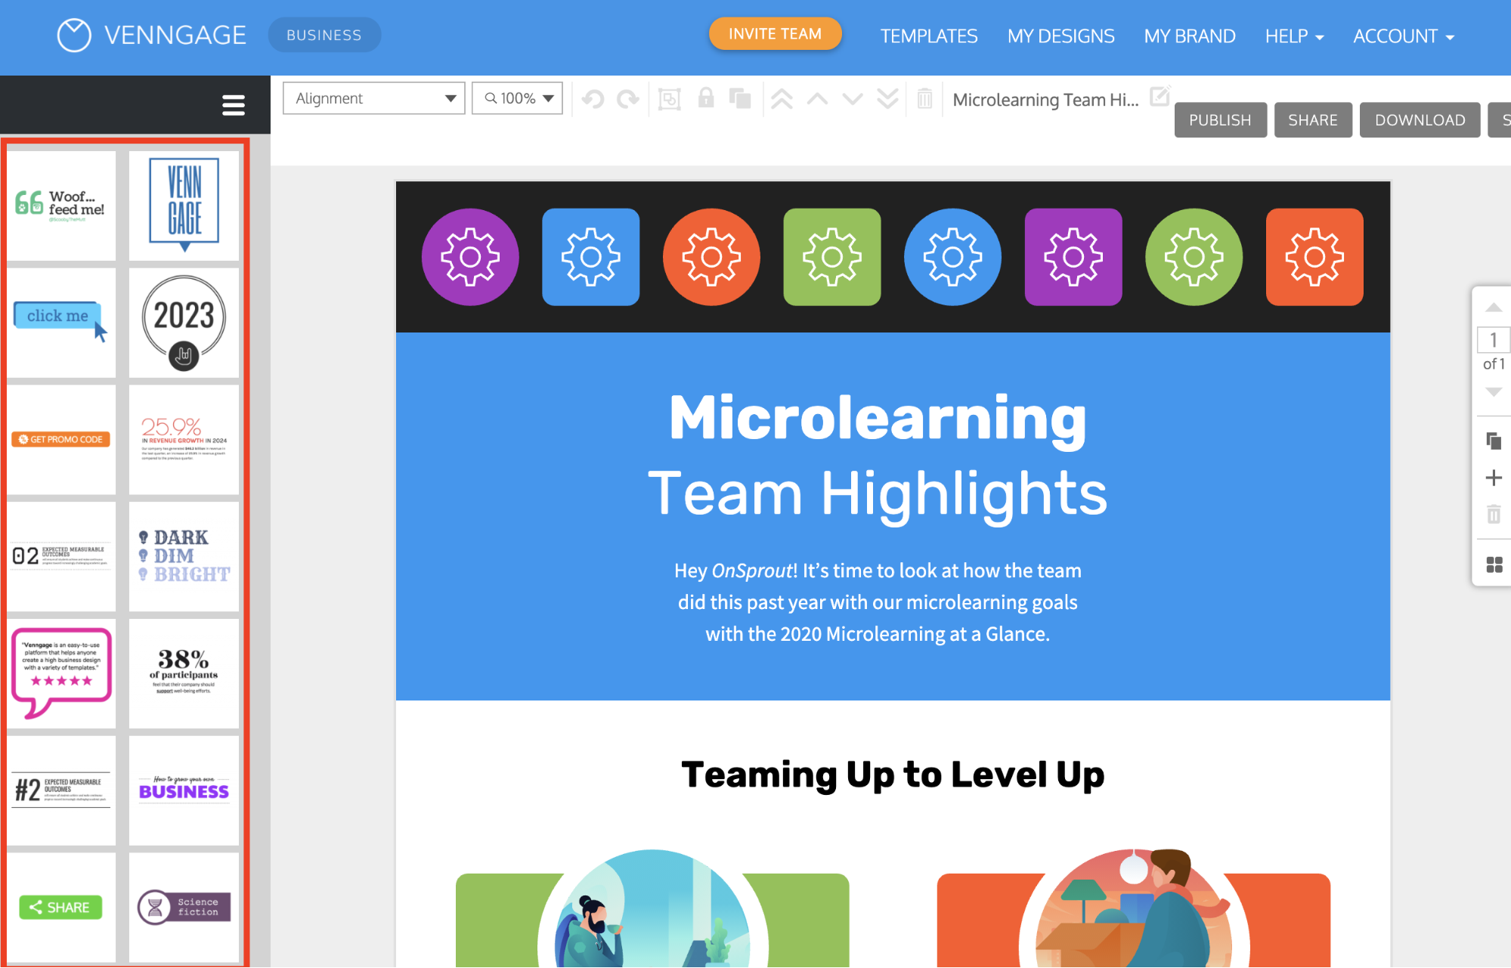Viewport: 1511px width, 968px height.
Task: Open the 100% zoom dropdown
Action: click(x=518, y=98)
